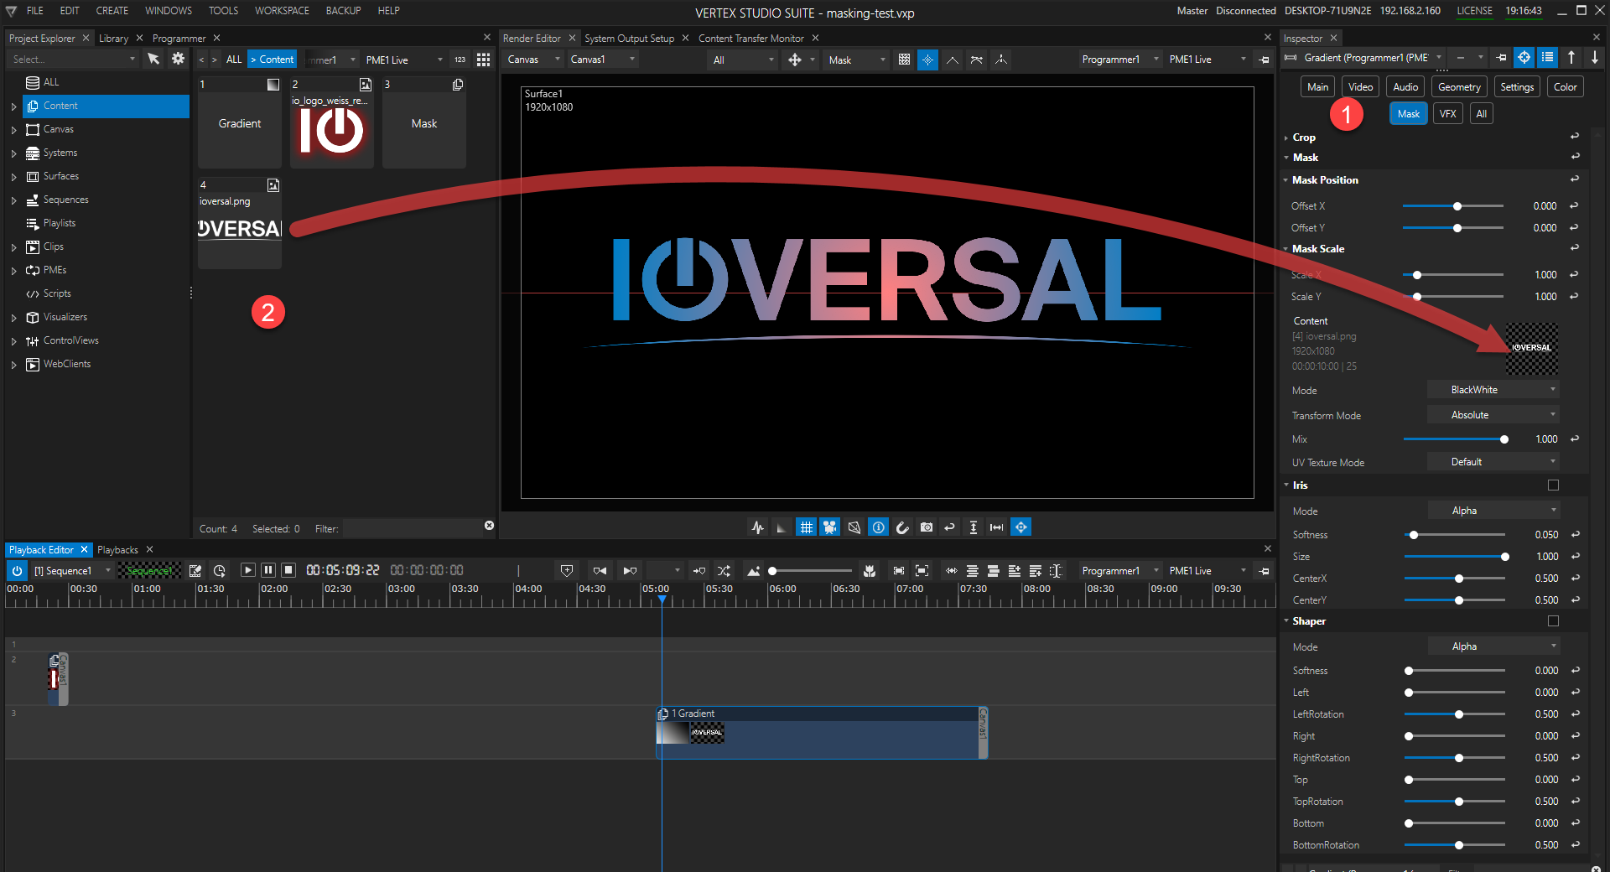
Task: Expand the Systems tree node
Action: pos(13,153)
